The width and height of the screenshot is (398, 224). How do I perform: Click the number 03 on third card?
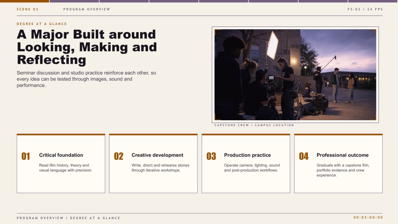coord(211,156)
